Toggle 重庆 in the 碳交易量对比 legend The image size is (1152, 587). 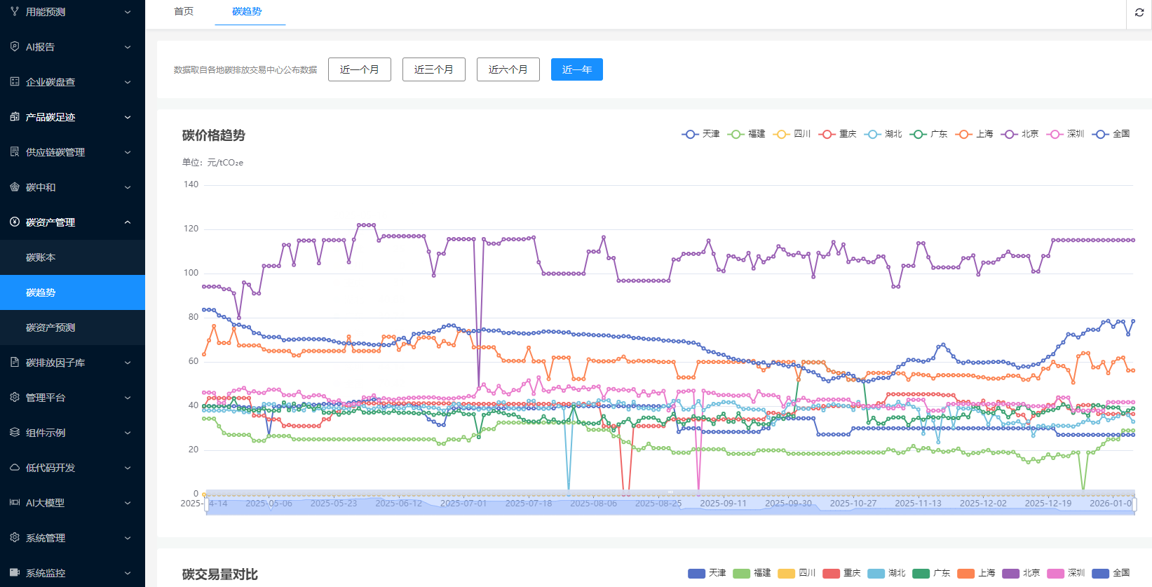[x=841, y=573]
